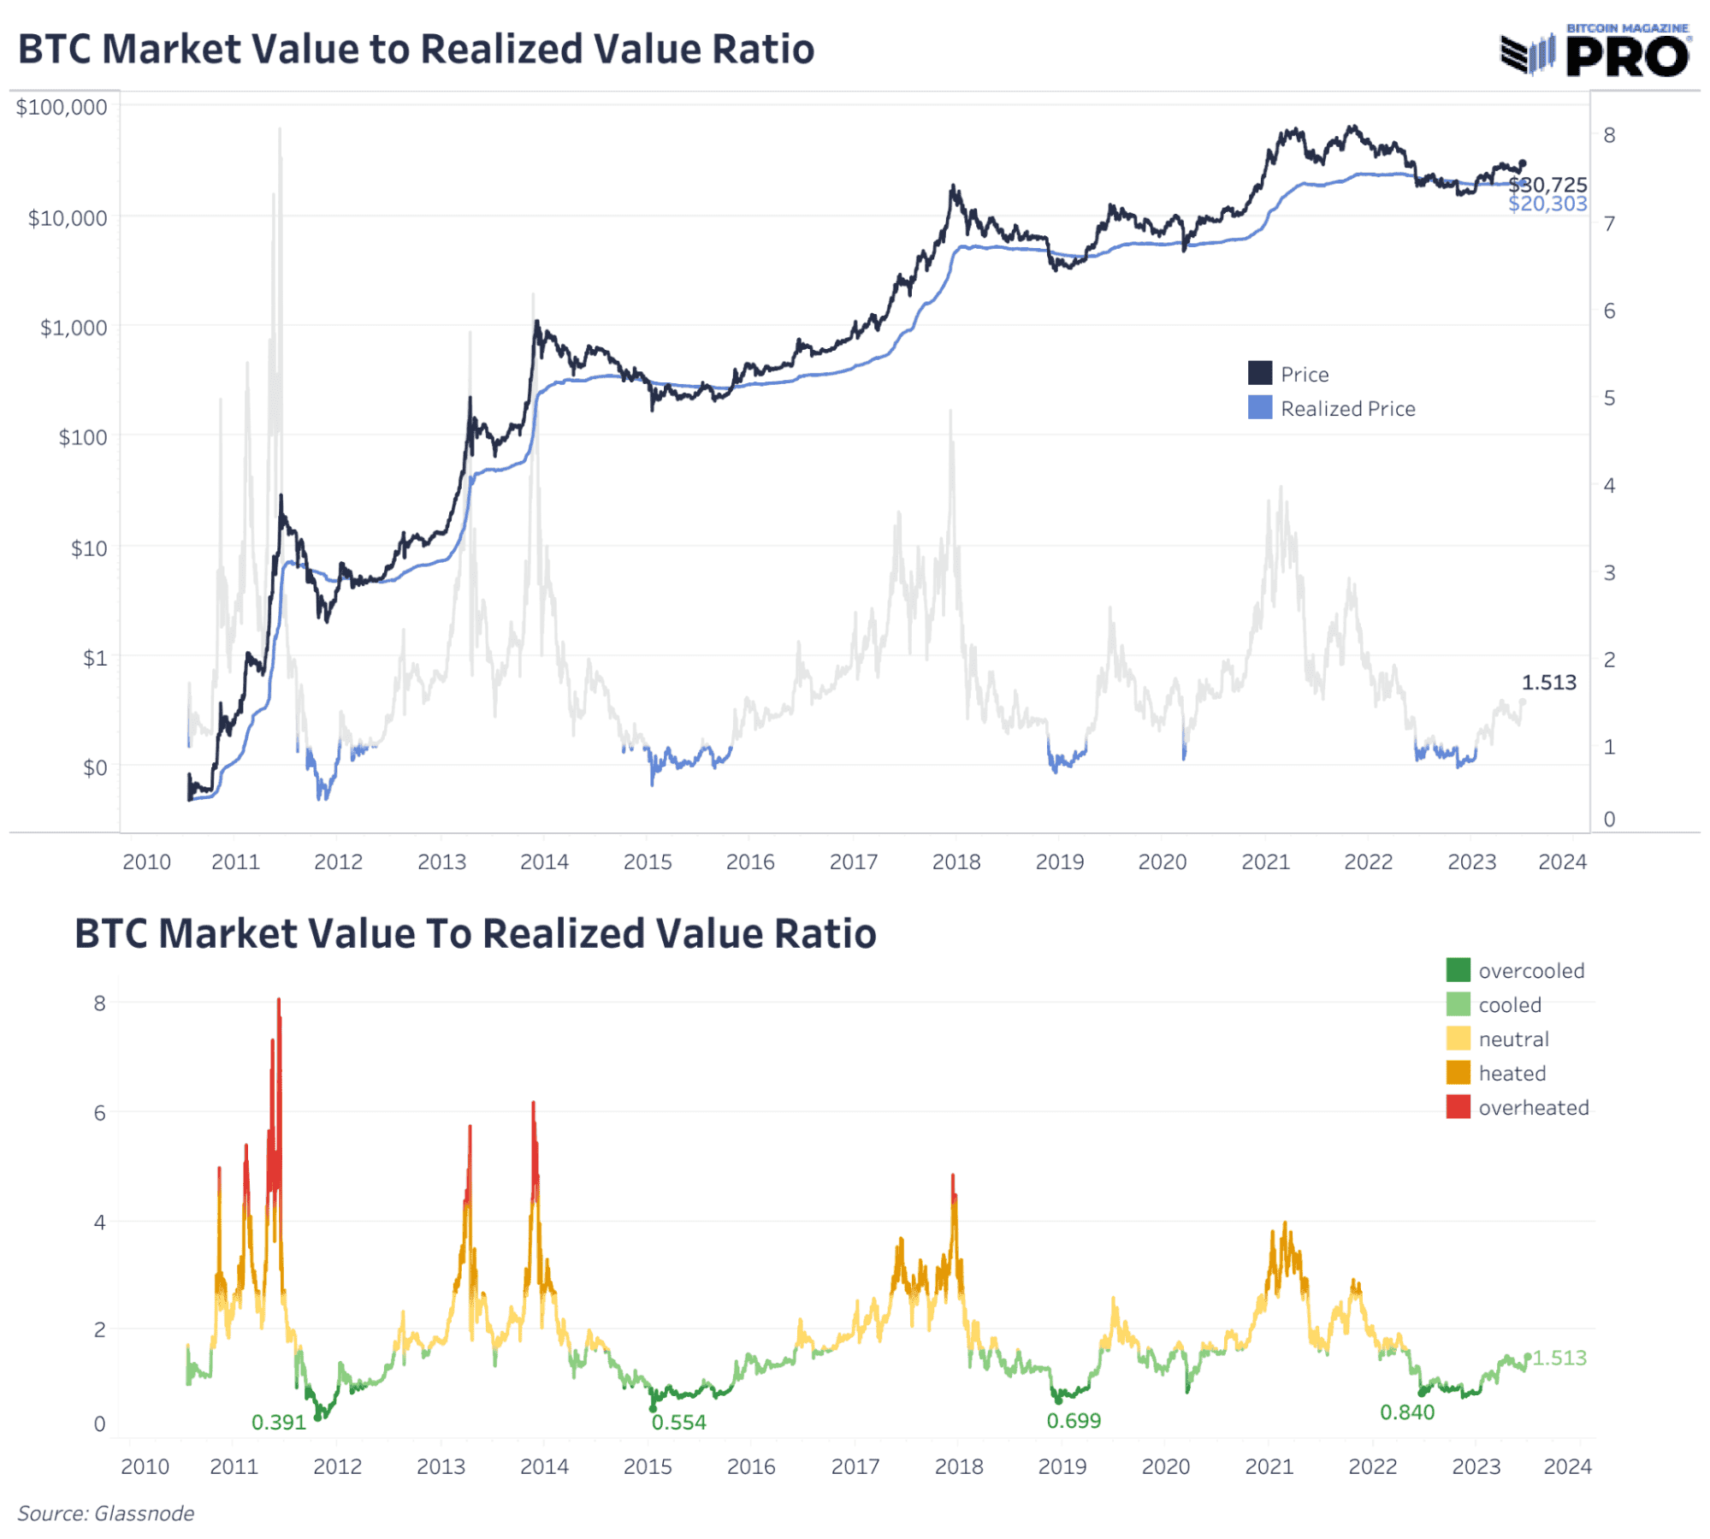
Task: Click the Bitcoin Magazine PRO logo
Action: pos(1595,50)
